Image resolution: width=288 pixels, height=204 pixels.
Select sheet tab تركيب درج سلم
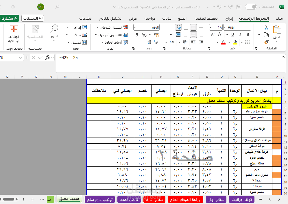100,199
